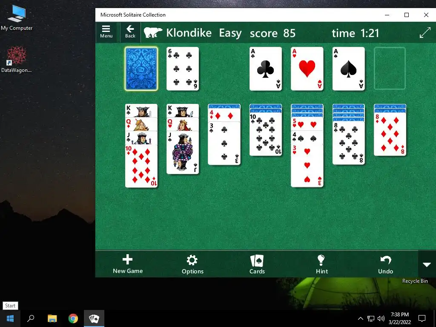436x327 pixels.
Task: Open taskbar search magnifier
Action: pos(31,318)
